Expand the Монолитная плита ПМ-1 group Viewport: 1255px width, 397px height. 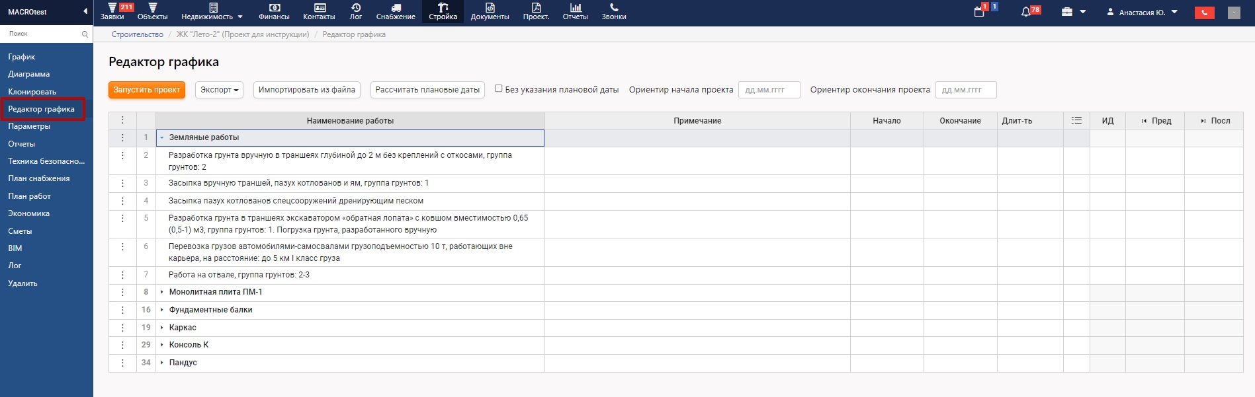coord(162,292)
